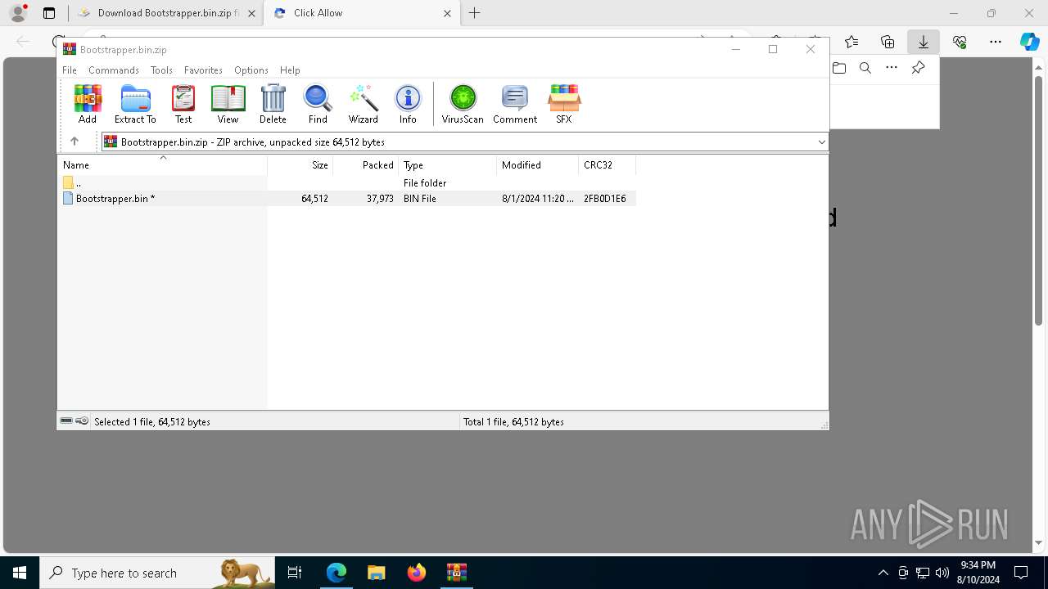
Task: Click the drive icon in WinRAR status bar
Action: coord(66,421)
